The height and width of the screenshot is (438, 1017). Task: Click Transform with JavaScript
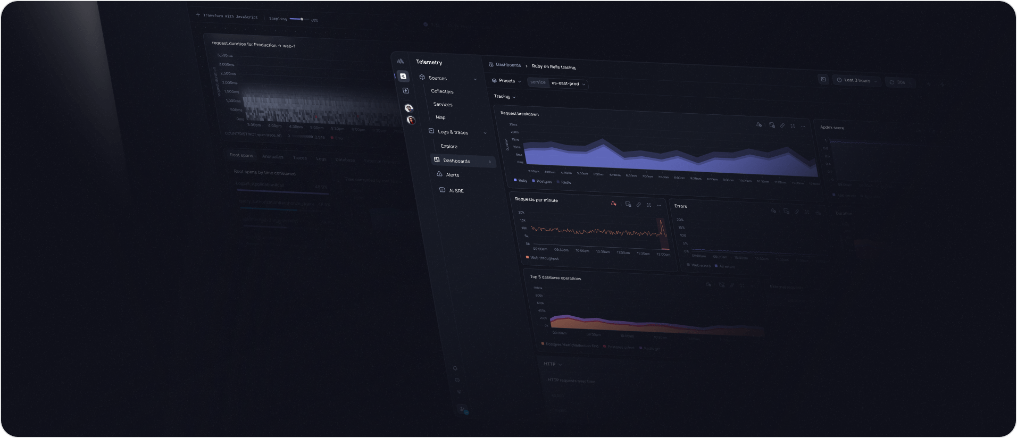click(x=229, y=16)
